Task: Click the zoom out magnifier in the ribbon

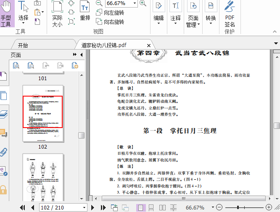Action: pyautogui.click(x=99, y=3)
